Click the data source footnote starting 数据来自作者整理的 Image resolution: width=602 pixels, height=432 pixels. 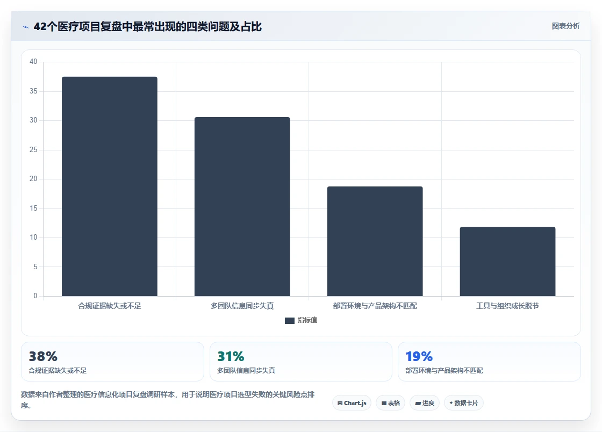[x=168, y=400]
